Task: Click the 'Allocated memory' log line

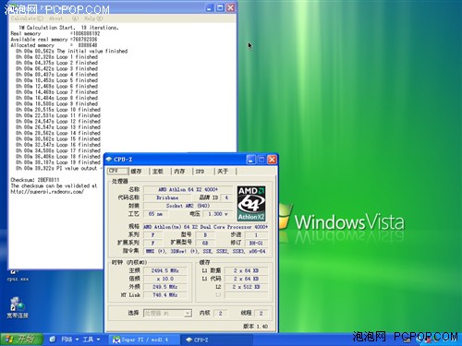Action: click(x=54, y=45)
